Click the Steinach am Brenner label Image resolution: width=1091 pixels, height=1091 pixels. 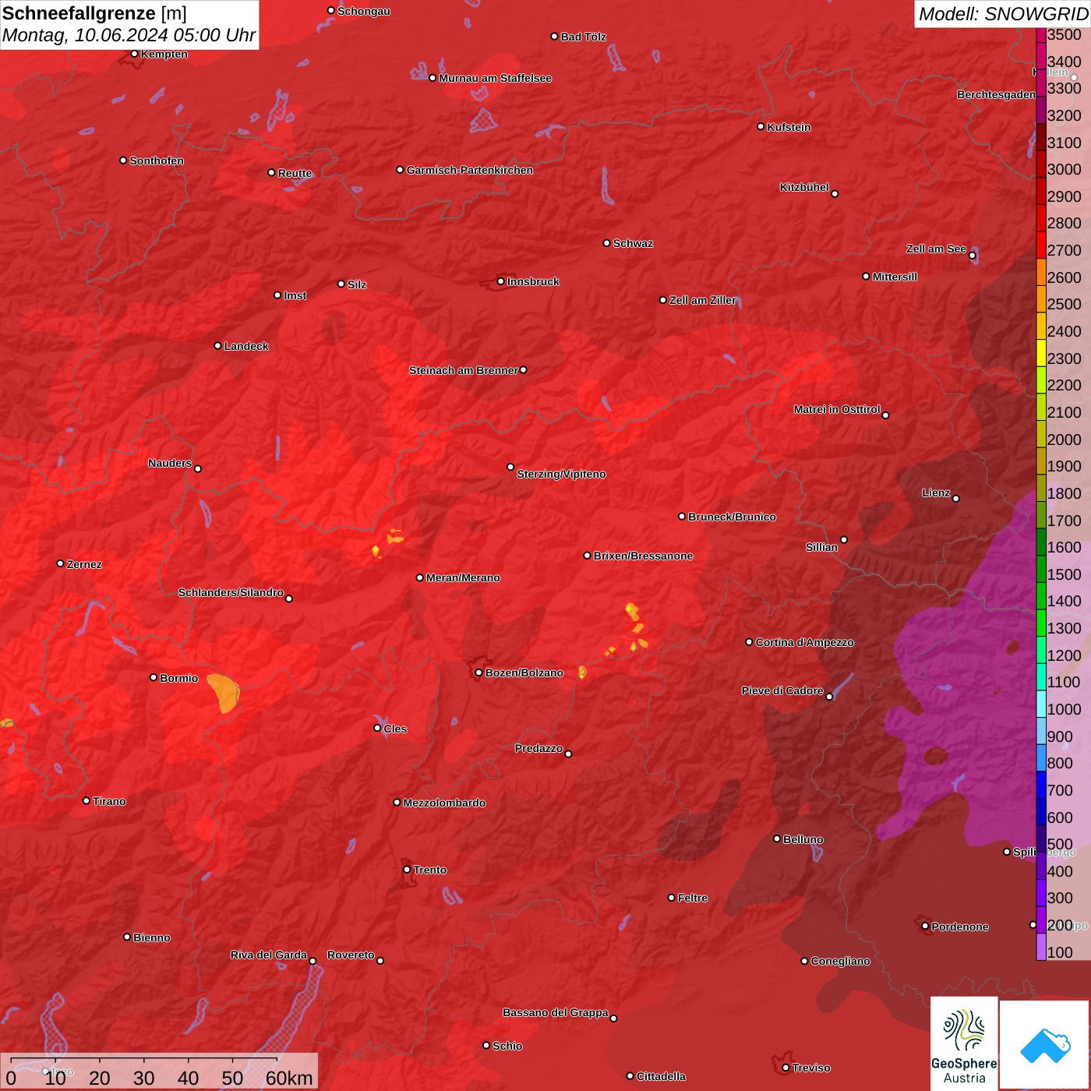(464, 370)
